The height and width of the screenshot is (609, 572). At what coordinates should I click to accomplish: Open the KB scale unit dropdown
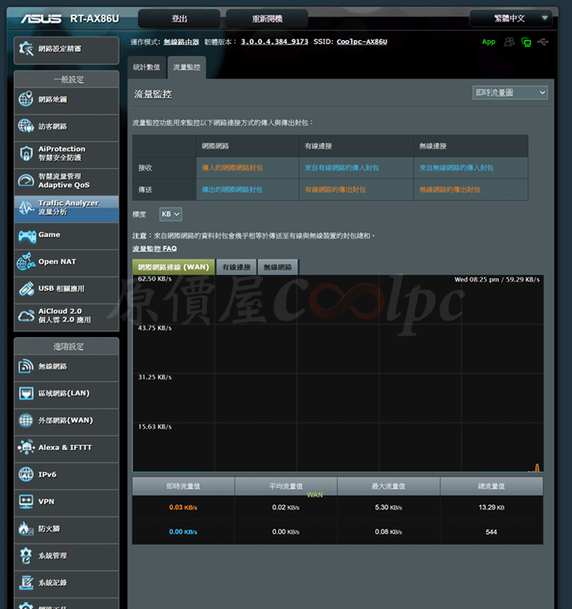[x=170, y=214]
